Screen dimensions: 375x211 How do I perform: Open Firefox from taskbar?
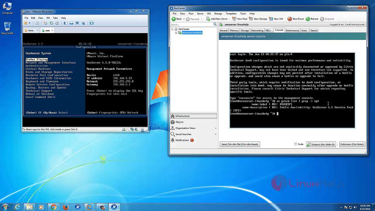pos(66,207)
